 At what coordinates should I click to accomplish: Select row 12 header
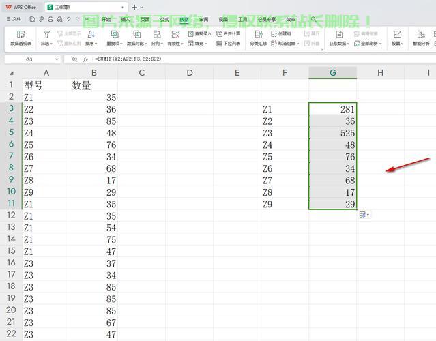[11, 216]
